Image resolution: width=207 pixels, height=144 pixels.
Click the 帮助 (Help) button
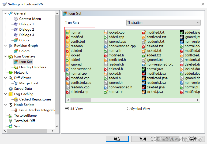click(193, 139)
